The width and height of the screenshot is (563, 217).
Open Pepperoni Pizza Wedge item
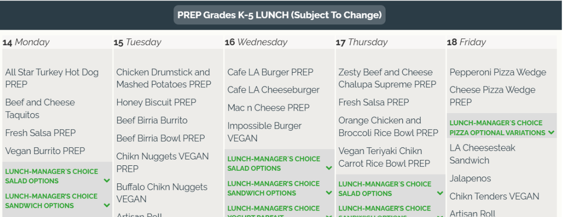pyautogui.click(x=498, y=72)
